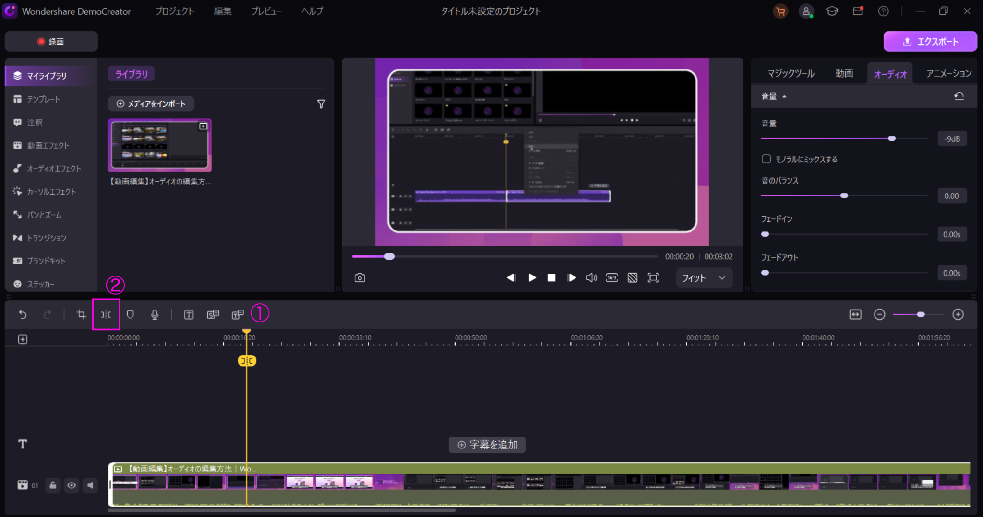Switch to the オーディオ tab

(x=890, y=74)
